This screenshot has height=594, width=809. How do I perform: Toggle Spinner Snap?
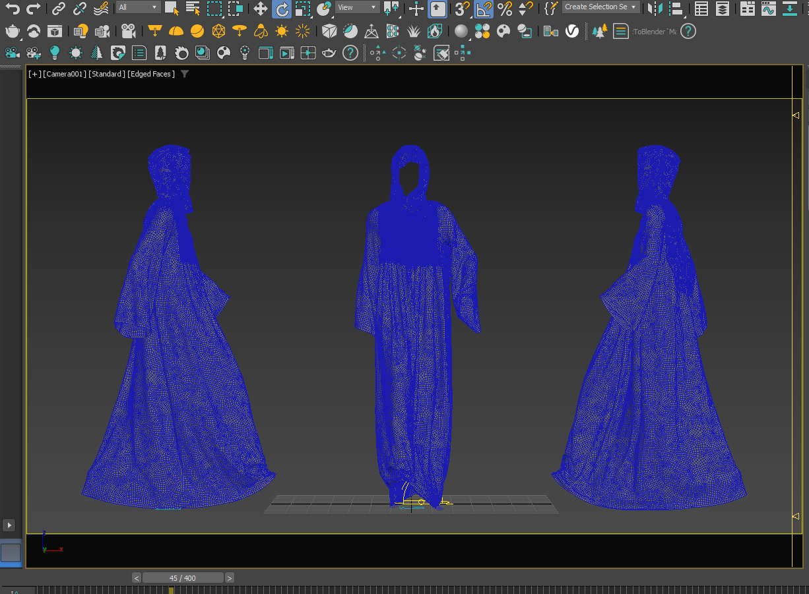pos(526,9)
